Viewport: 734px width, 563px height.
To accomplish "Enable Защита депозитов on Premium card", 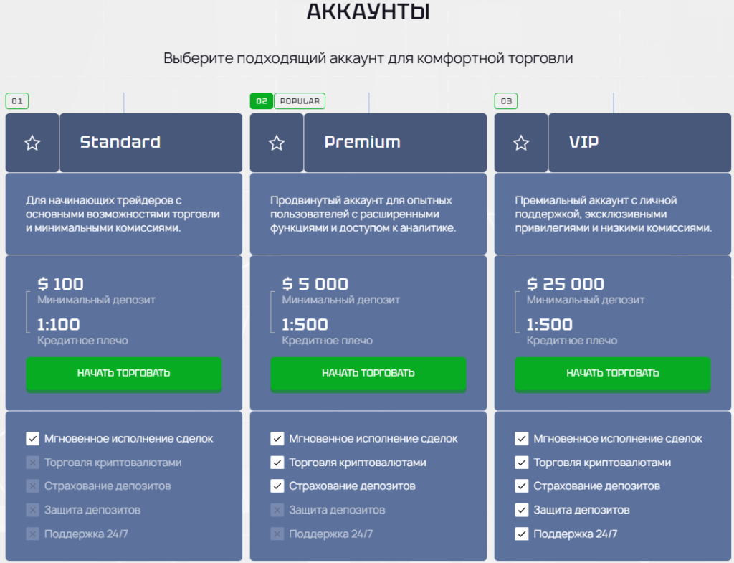I will [277, 510].
